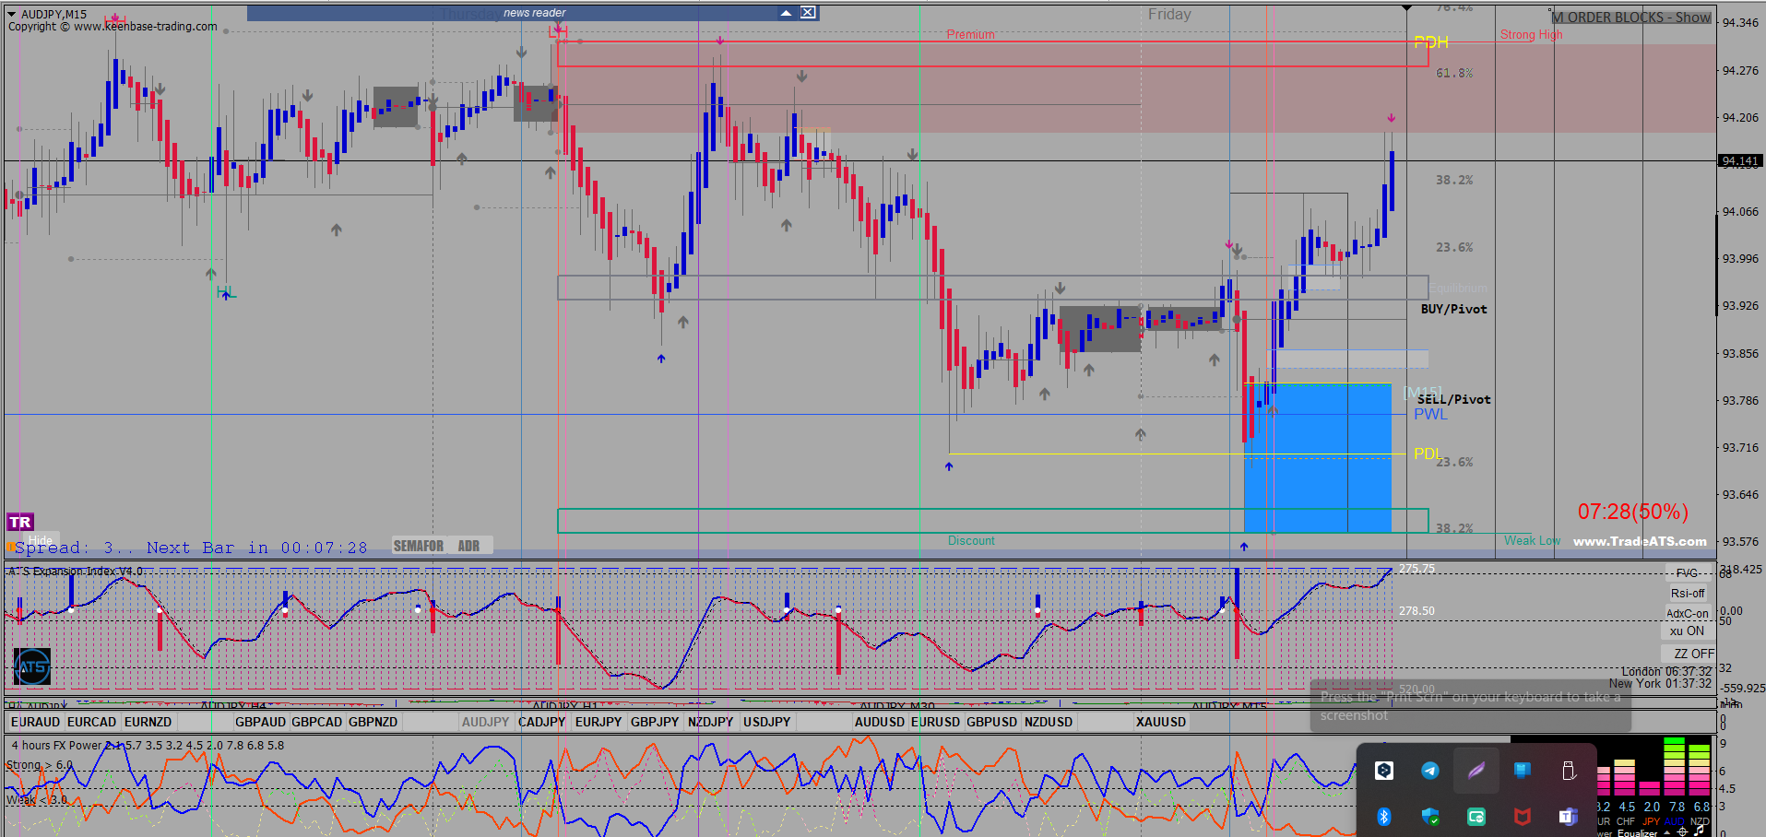Collapse the news reader panel arrow

(x=786, y=13)
